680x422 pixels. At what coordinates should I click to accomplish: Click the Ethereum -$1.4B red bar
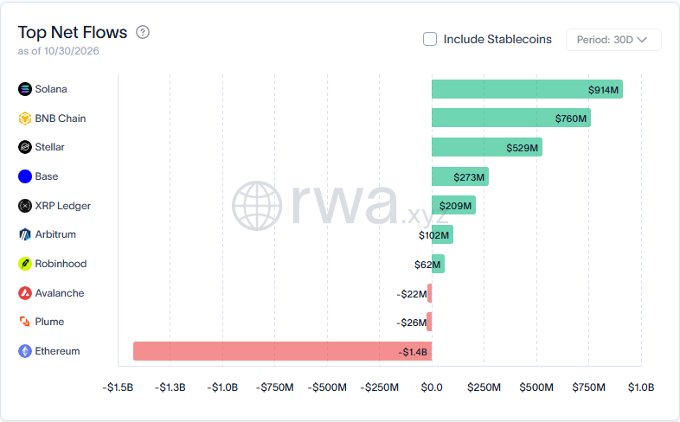click(x=282, y=351)
